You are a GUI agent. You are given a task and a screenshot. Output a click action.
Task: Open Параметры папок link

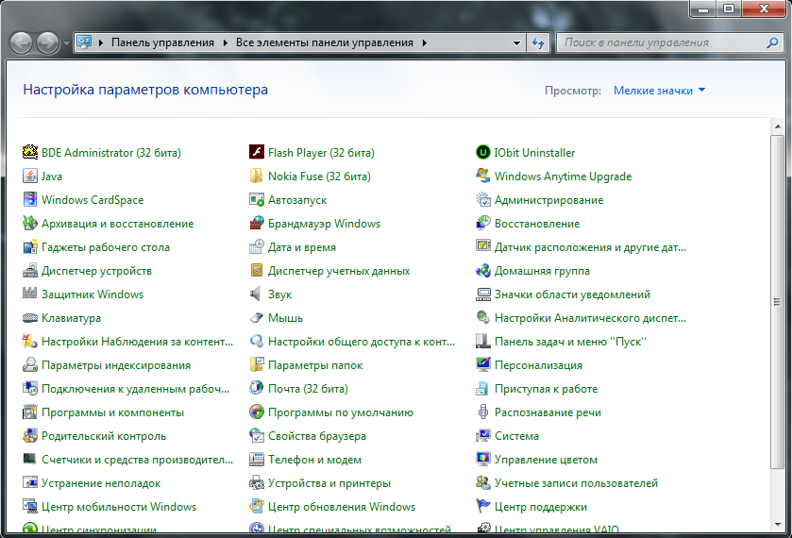tap(315, 364)
